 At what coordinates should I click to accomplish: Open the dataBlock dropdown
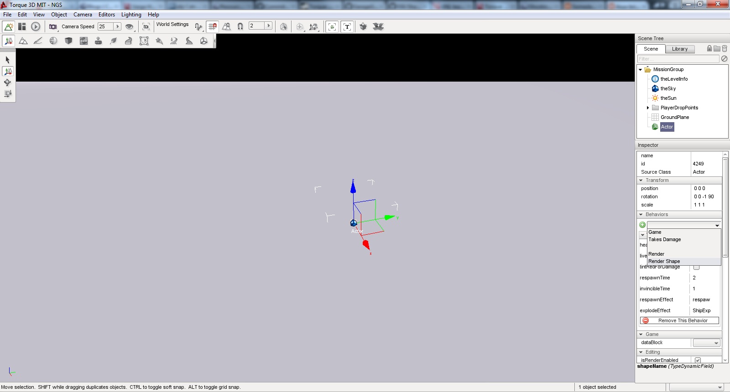point(706,343)
